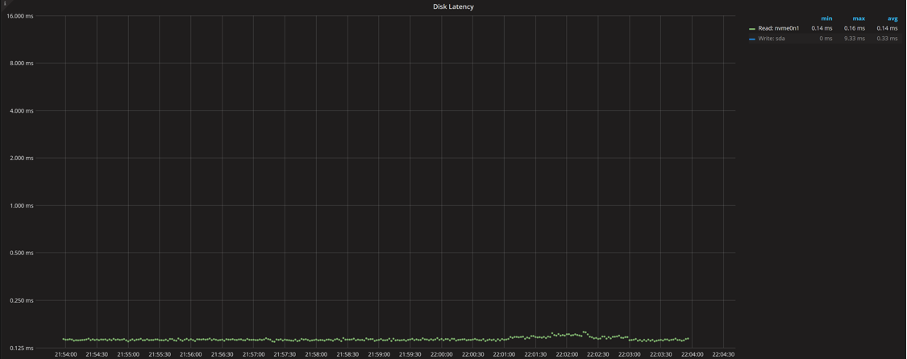Click the blue Write: sda color swatch
Screen dimensions: 907x359
[x=752, y=39]
